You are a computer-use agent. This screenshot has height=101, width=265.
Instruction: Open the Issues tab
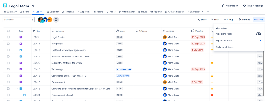pyautogui.click(x=143, y=12)
